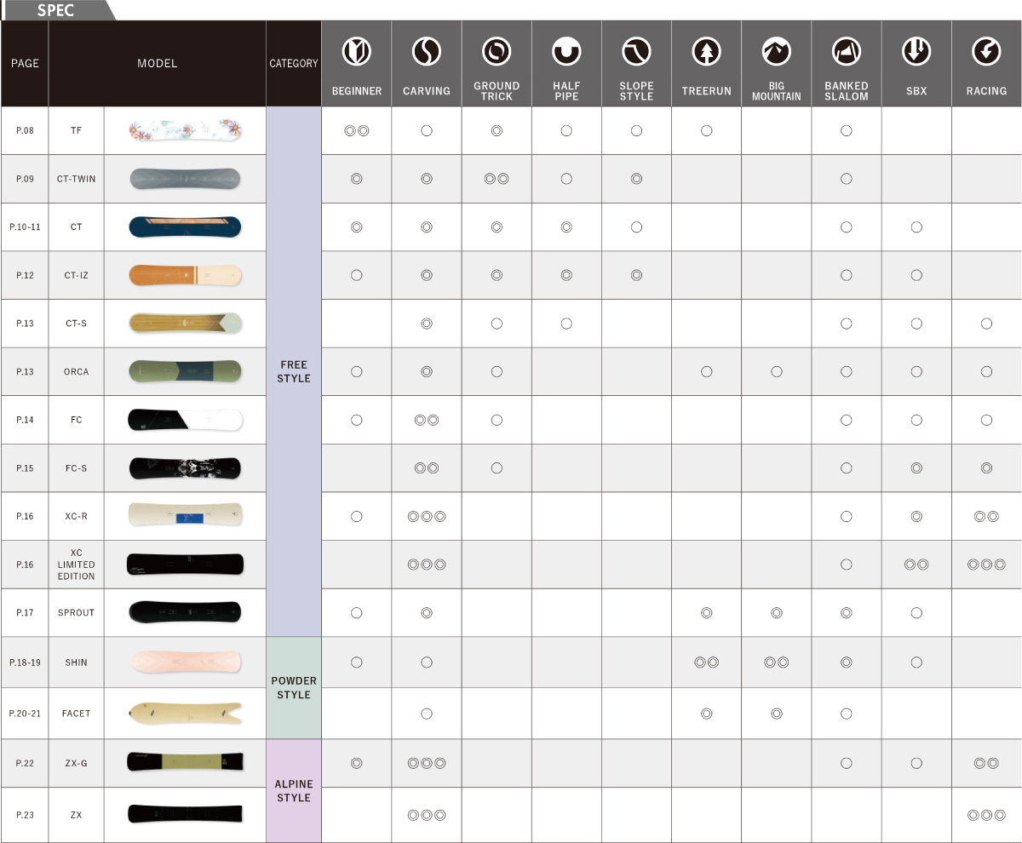Click the Treerun tree icon

pyautogui.click(x=706, y=53)
